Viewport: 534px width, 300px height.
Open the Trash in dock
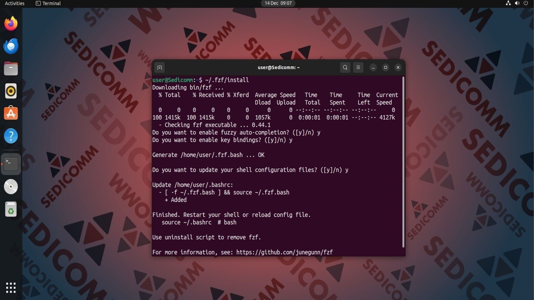11,209
